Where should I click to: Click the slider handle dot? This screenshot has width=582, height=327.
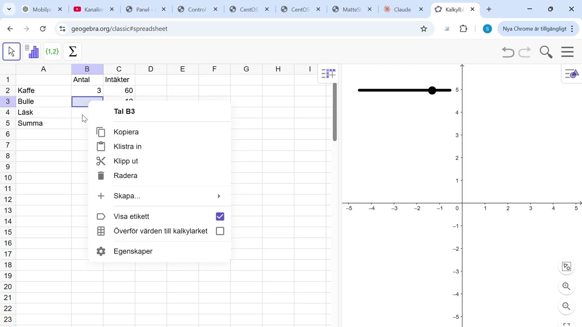pos(432,90)
